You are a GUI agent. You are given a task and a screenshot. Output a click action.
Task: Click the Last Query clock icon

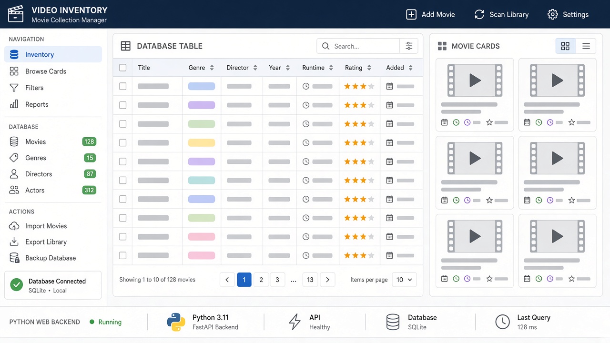click(502, 322)
